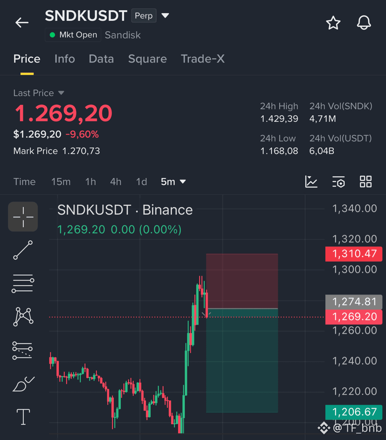Click the 1,310.47 stop price label

coord(354,254)
